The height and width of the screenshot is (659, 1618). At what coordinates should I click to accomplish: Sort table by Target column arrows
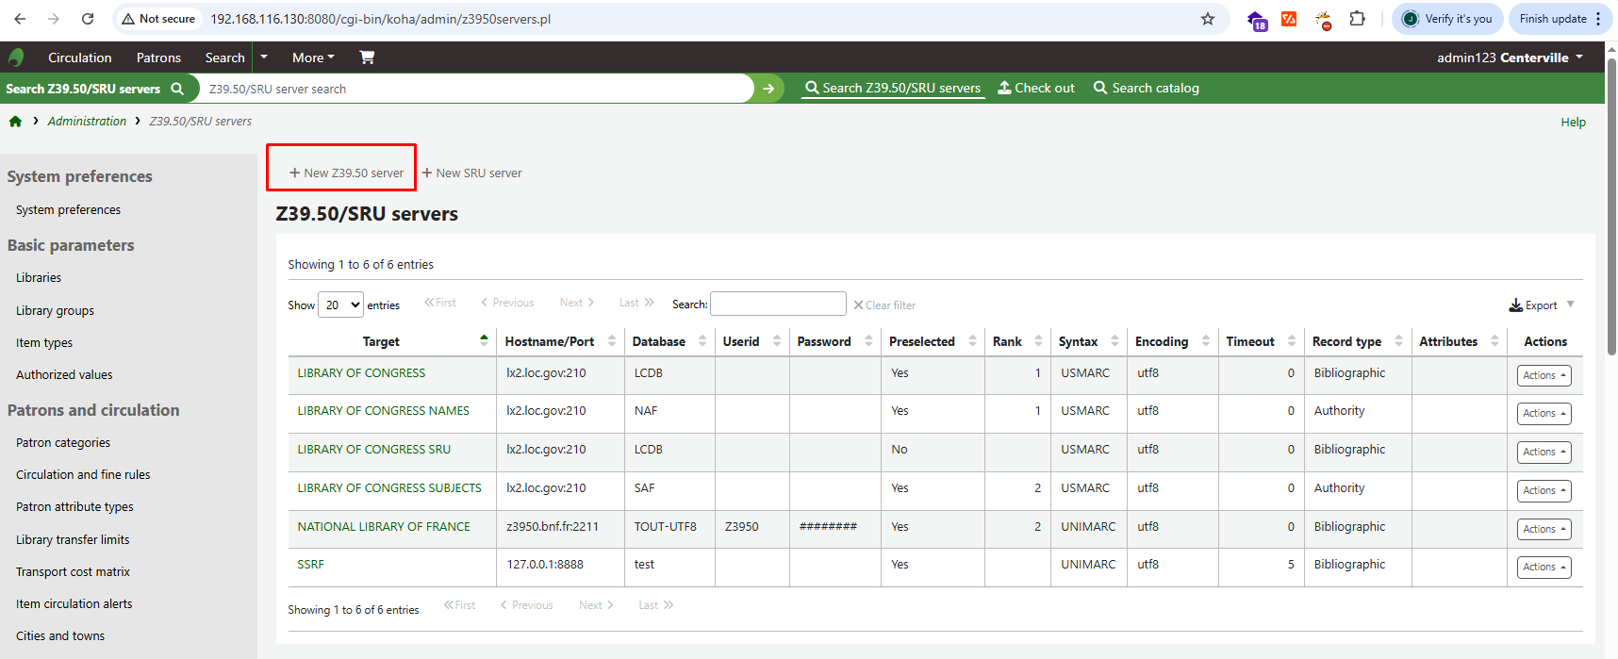(484, 341)
